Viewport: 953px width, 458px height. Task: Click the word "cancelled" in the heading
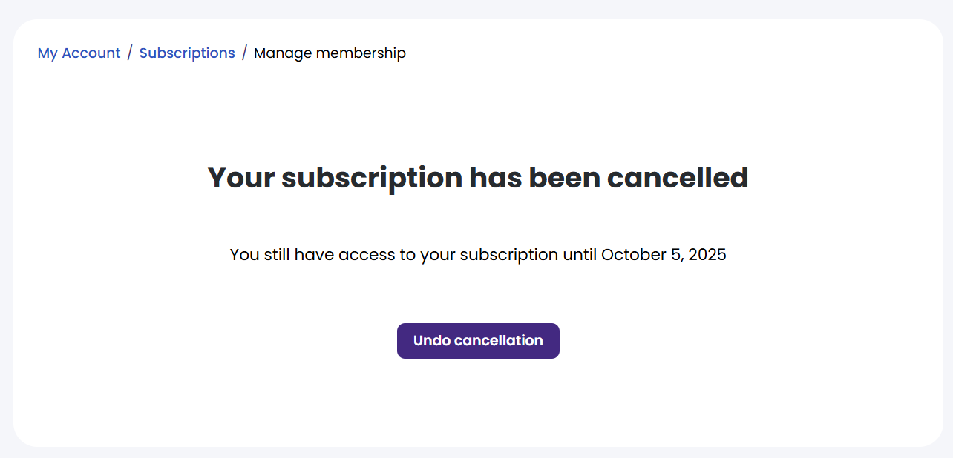pos(678,179)
